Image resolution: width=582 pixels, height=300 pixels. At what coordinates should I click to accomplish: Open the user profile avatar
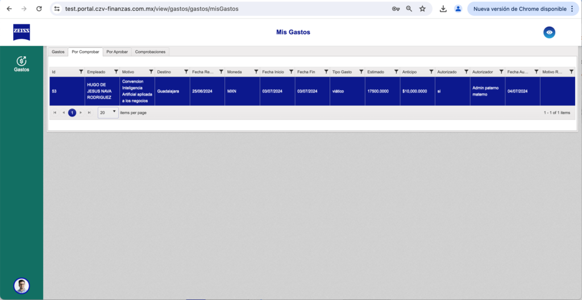click(22, 286)
